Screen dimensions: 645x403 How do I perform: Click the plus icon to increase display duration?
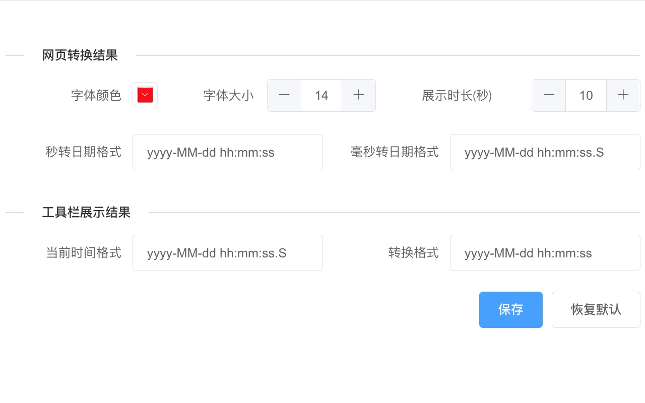(x=623, y=95)
